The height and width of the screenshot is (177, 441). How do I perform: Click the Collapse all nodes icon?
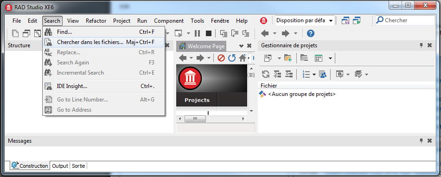(x=289, y=74)
